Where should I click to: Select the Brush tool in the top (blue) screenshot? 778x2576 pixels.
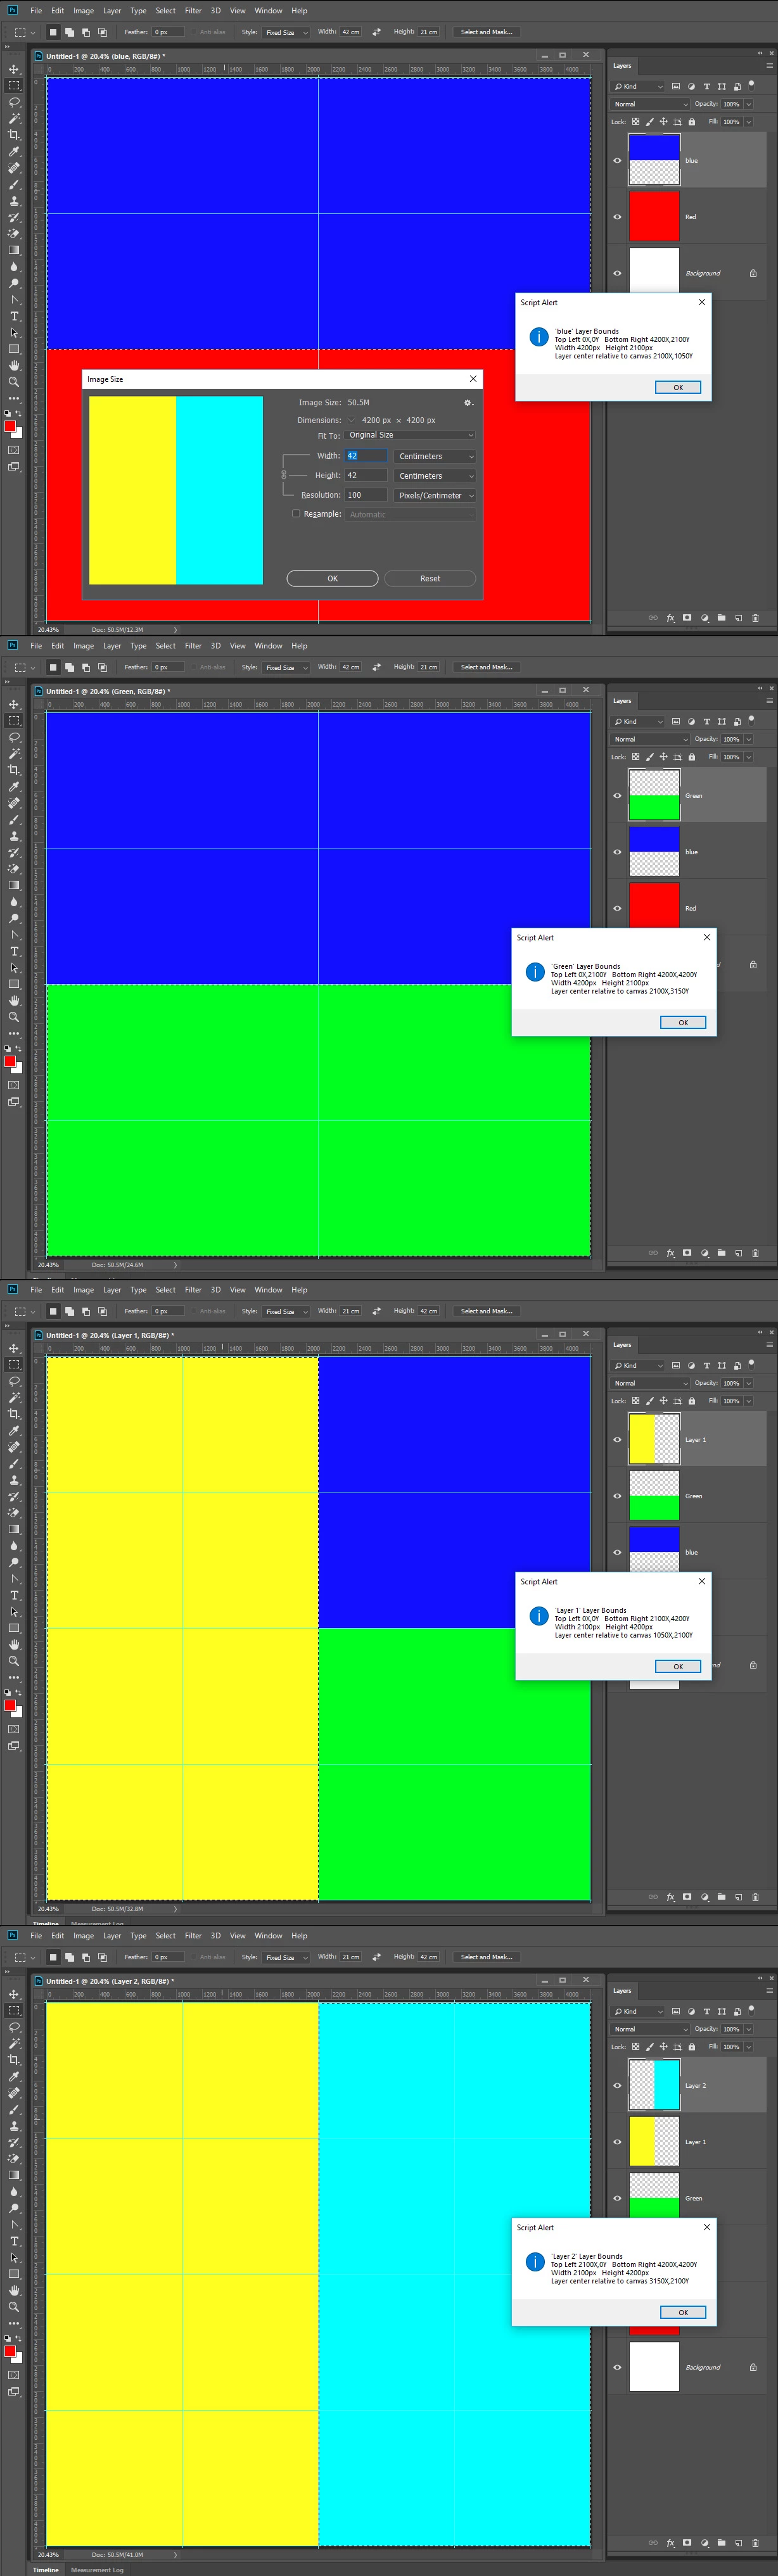[14, 184]
